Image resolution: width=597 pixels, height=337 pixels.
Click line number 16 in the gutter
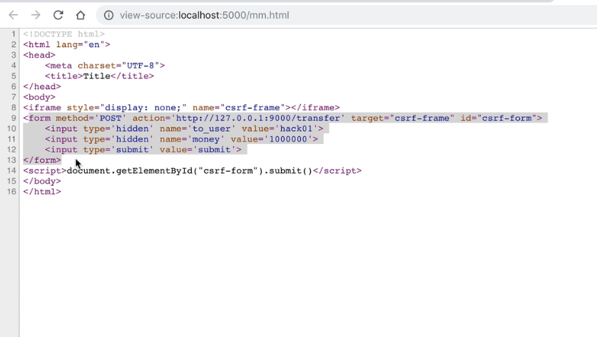11,192
